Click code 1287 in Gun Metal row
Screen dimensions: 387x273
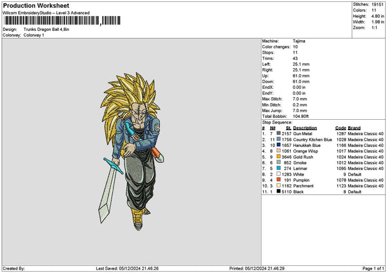point(341,134)
